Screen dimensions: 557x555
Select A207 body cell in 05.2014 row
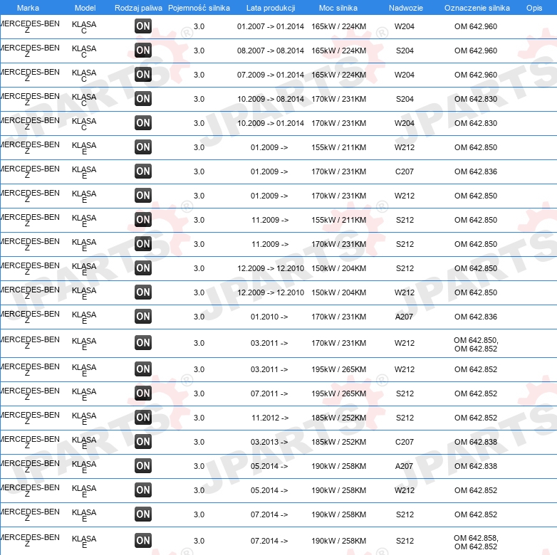click(405, 466)
